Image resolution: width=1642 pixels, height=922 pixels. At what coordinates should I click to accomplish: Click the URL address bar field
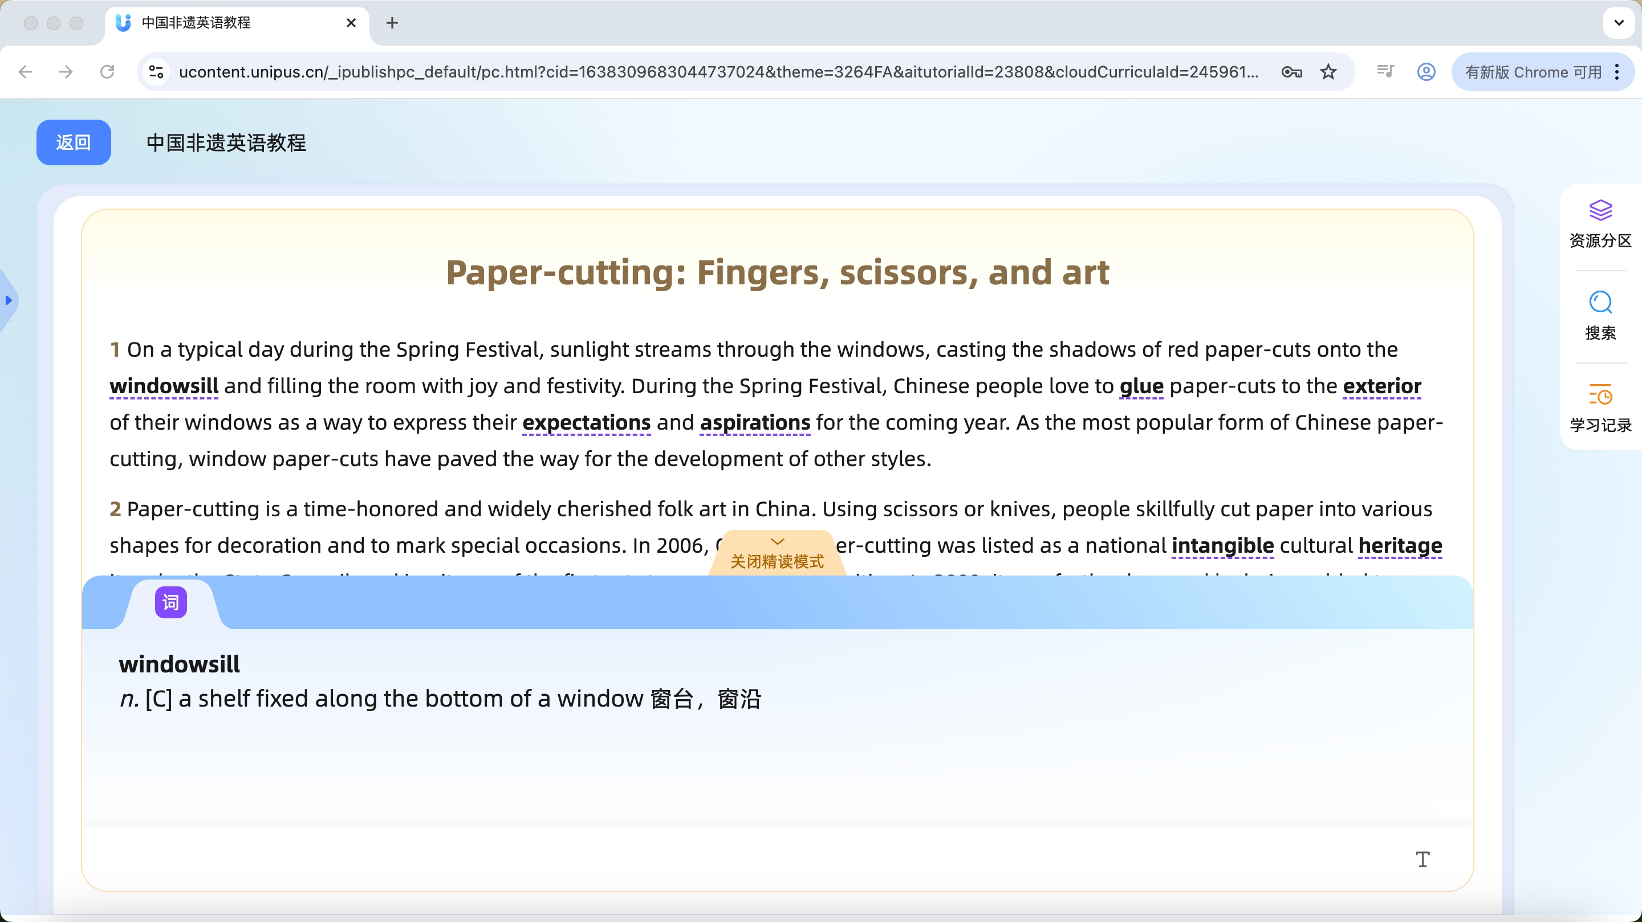point(718,72)
